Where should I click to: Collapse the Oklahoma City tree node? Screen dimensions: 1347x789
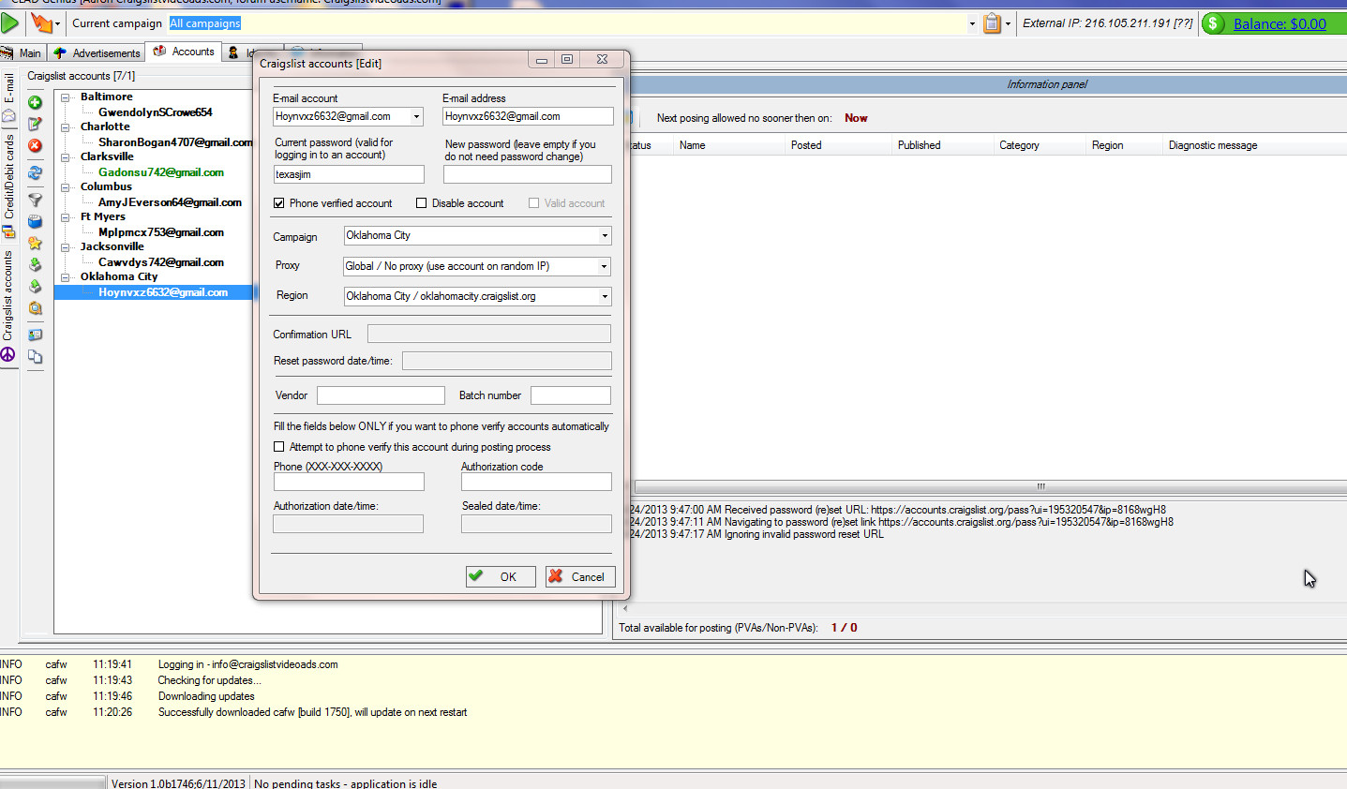[66, 276]
